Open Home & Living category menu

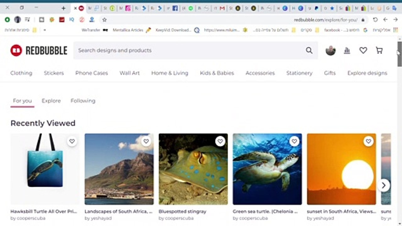click(x=170, y=73)
